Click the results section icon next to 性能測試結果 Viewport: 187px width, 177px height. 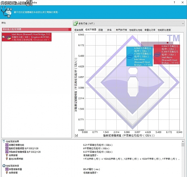point(4,141)
